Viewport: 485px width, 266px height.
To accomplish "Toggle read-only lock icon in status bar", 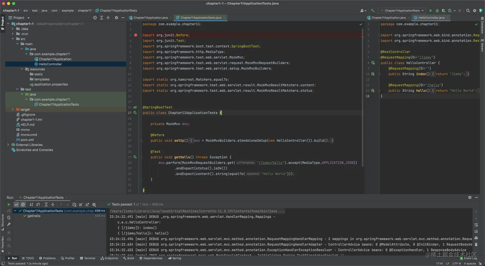I will tap(480, 263).
